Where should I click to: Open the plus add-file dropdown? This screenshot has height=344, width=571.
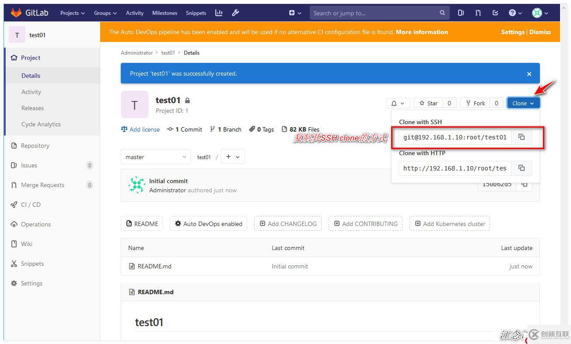click(x=233, y=157)
